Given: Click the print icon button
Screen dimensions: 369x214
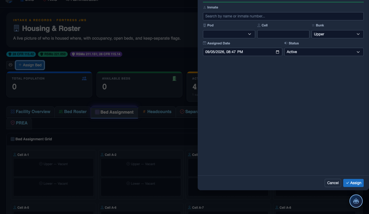Looking at the screenshot, I should 11,65.
